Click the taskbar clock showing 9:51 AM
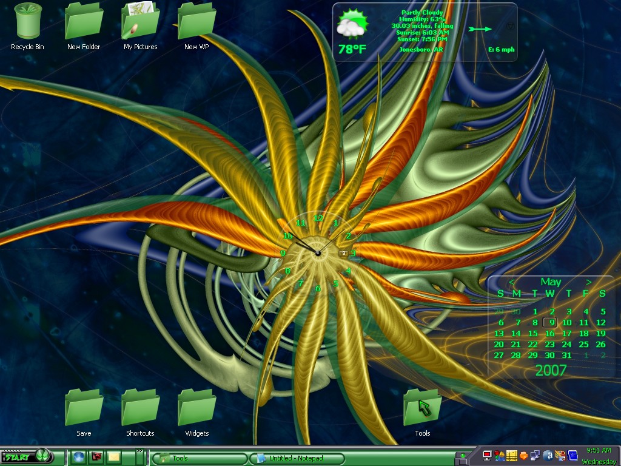Image resolution: width=621 pixels, height=466 pixels. coord(599,451)
